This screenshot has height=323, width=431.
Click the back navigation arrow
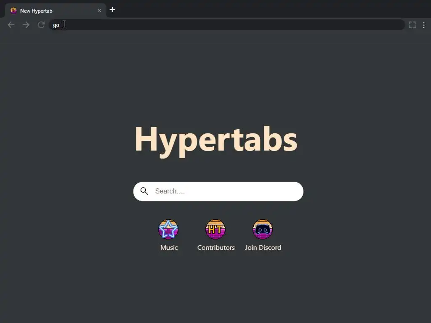(x=11, y=25)
